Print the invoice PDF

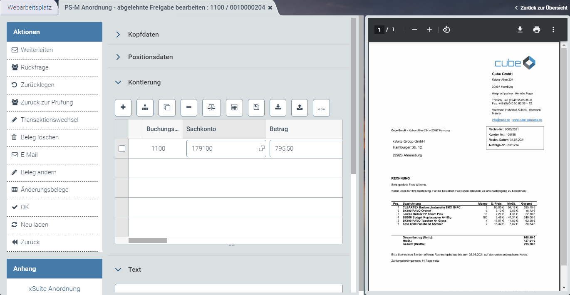click(x=536, y=30)
